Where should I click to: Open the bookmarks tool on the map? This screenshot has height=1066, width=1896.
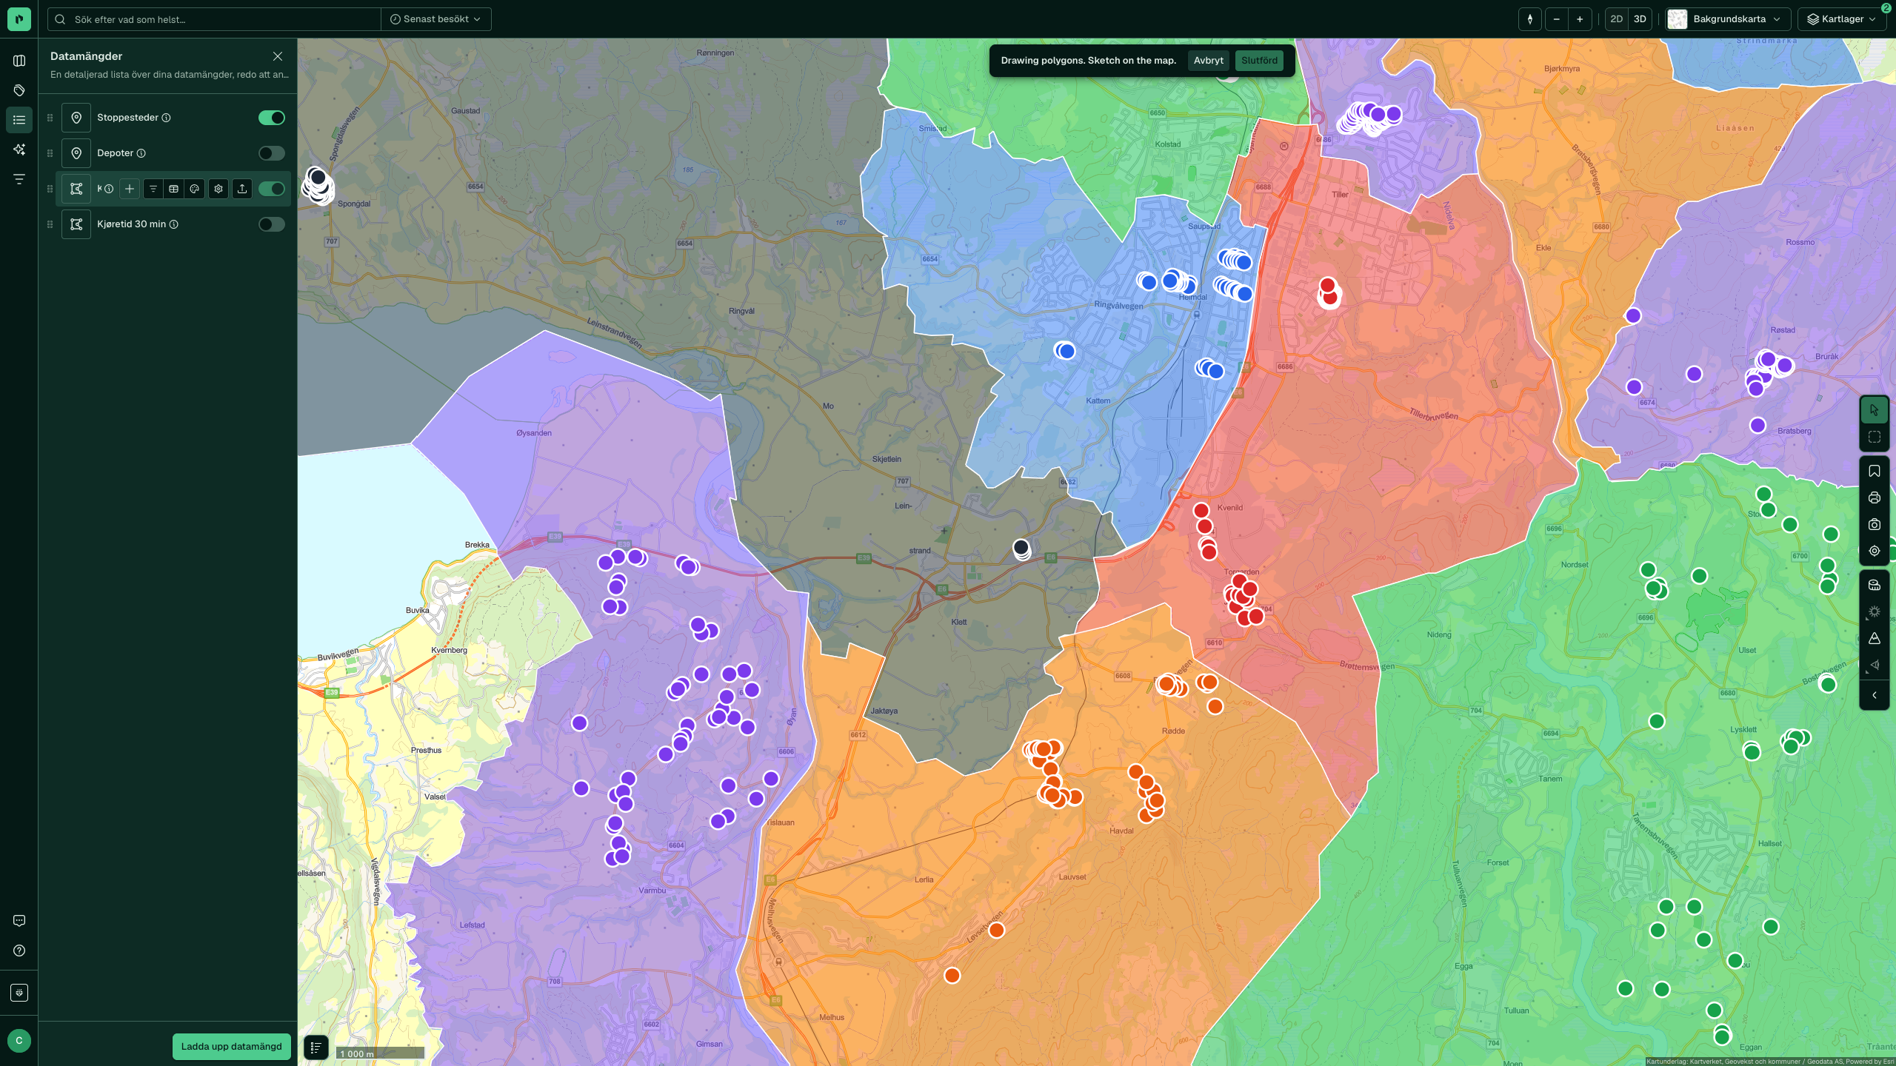tap(1874, 472)
